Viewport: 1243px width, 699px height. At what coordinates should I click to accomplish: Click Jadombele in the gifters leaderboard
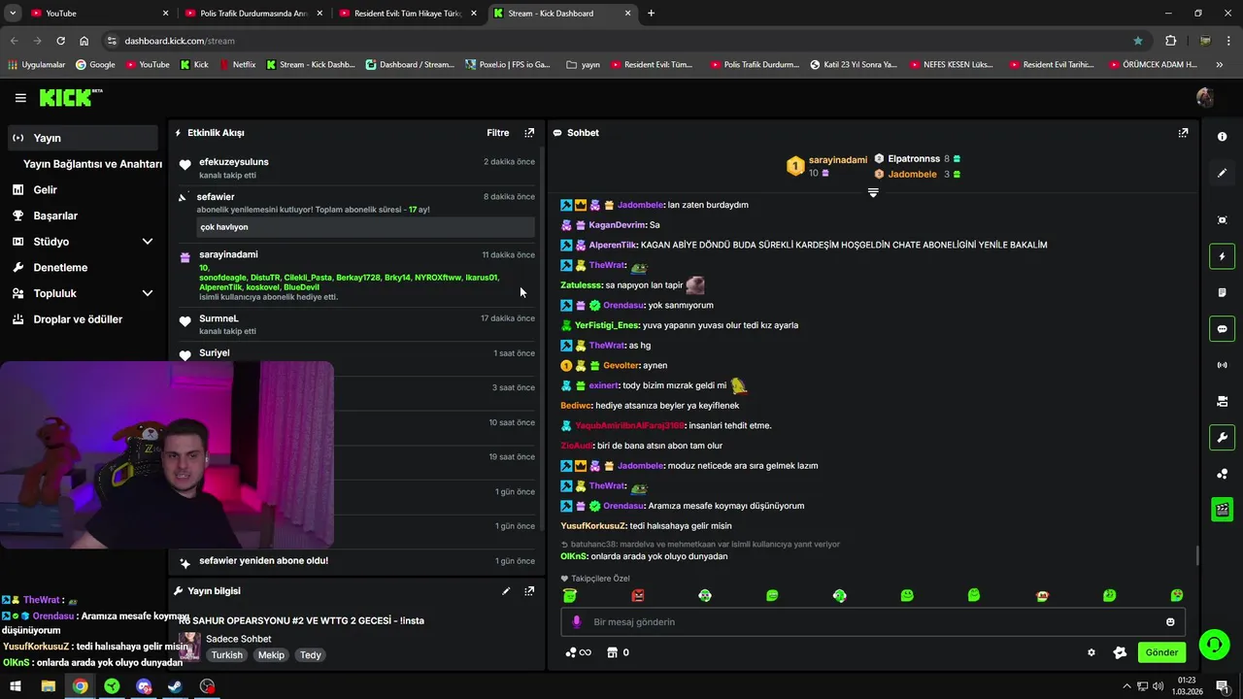pyautogui.click(x=912, y=175)
